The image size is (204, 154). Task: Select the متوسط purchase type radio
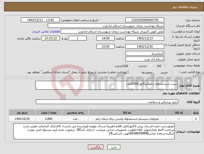155,72
